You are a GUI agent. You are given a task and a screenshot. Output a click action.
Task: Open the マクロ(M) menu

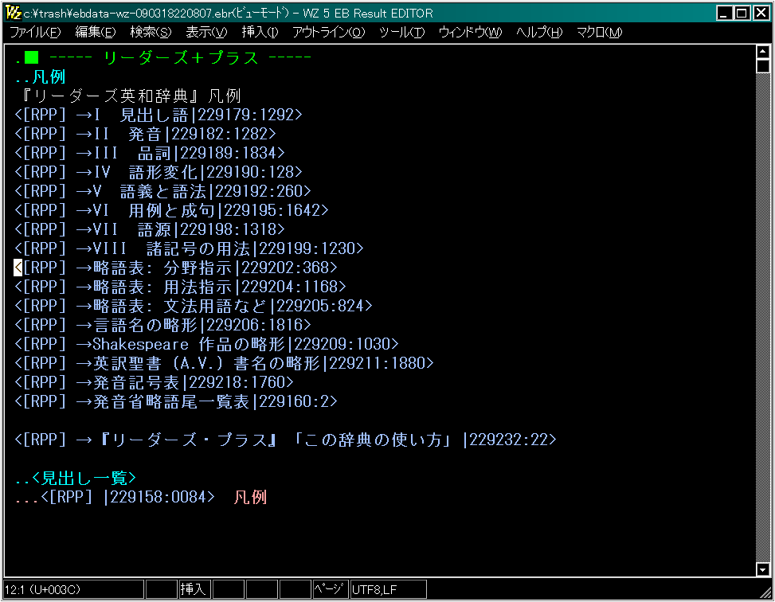click(600, 32)
